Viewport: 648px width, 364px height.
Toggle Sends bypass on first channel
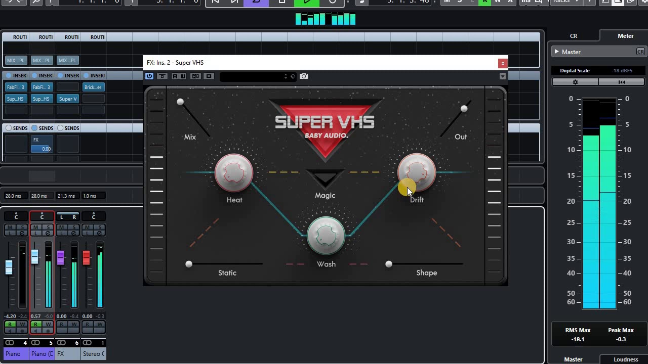(9, 128)
